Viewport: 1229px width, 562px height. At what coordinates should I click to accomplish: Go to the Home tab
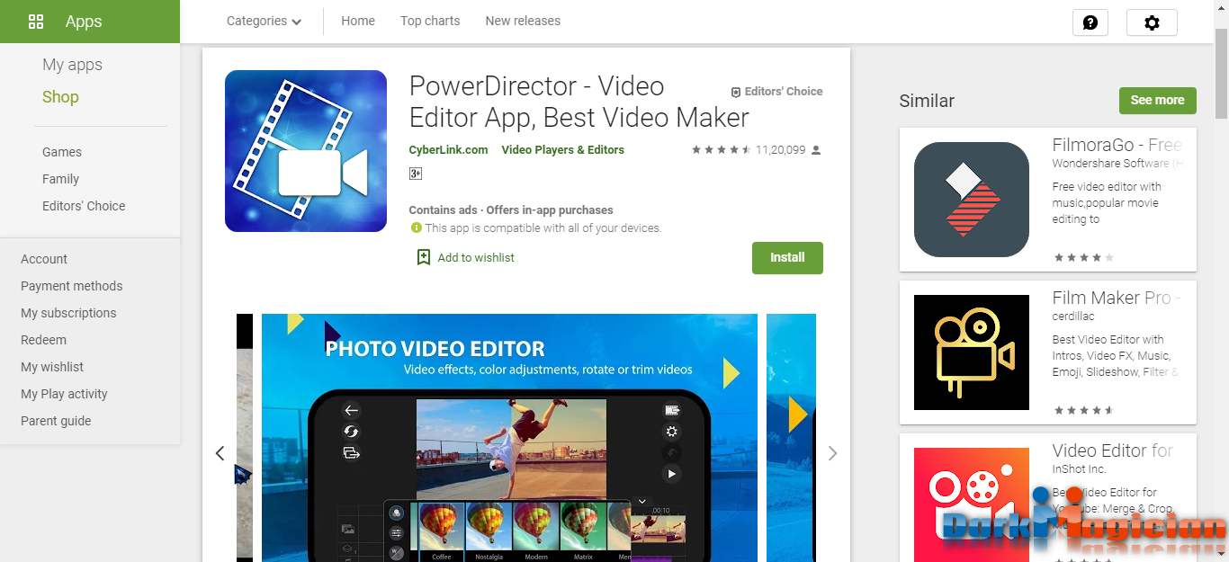(x=358, y=21)
